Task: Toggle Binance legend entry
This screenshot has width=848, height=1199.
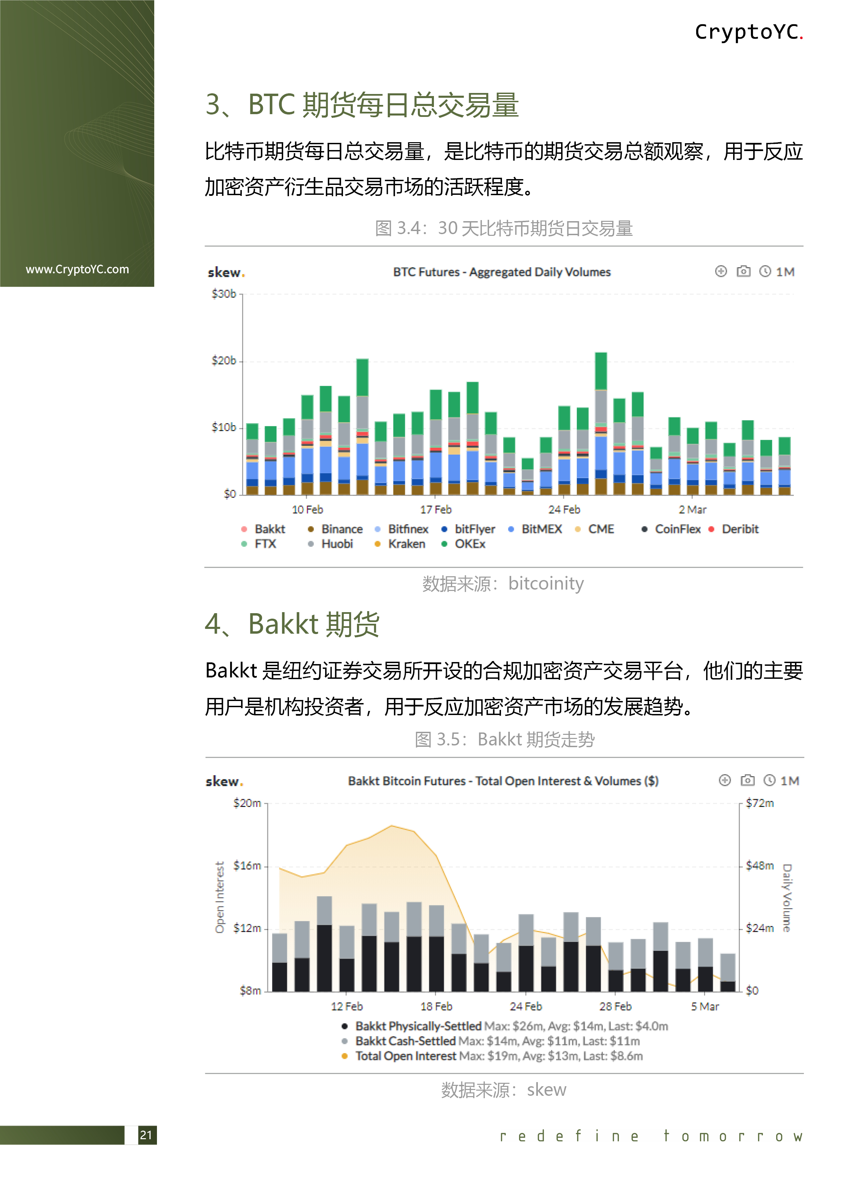Action: click(335, 529)
